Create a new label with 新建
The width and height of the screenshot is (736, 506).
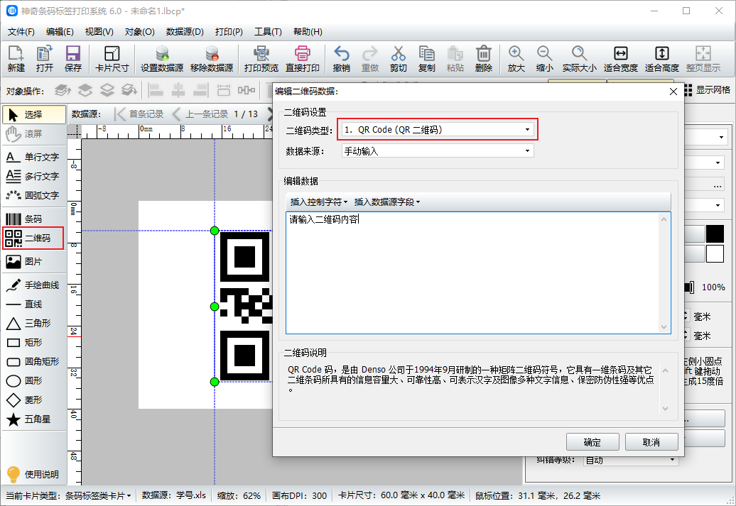pos(16,59)
